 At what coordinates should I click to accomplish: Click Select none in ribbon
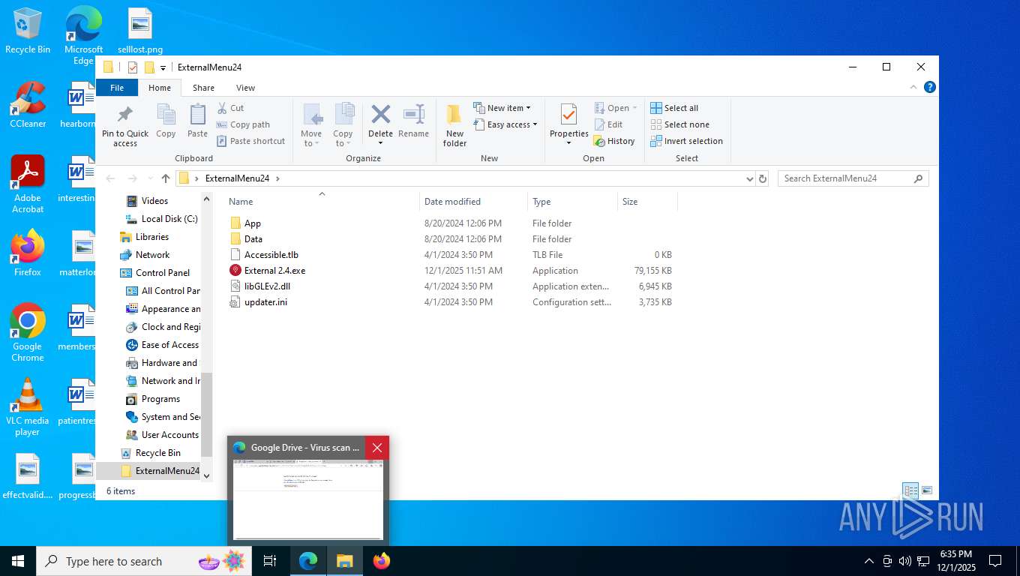pos(679,124)
